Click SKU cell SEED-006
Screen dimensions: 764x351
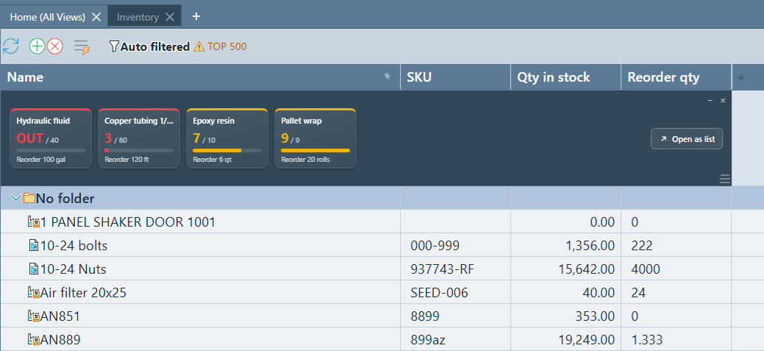point(455,292)
